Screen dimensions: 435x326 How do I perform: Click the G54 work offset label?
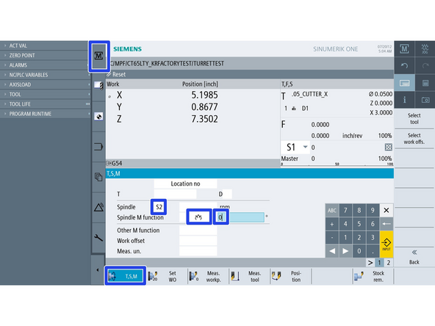click(117, 163)
